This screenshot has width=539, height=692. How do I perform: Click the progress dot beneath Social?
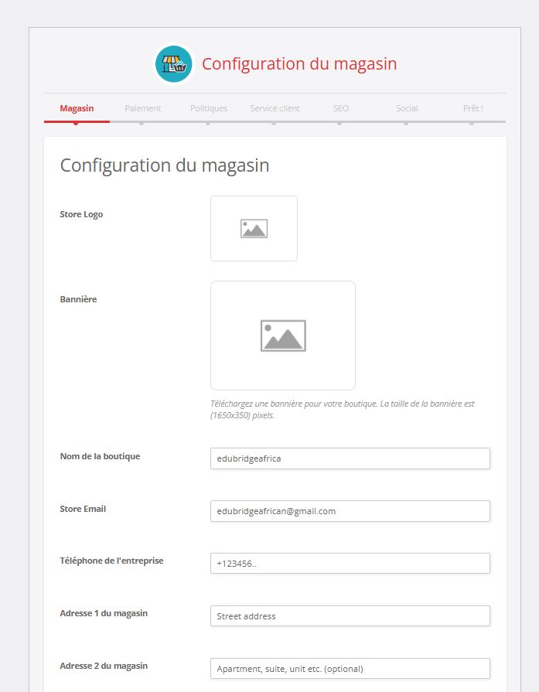click(x=406, y=122)
